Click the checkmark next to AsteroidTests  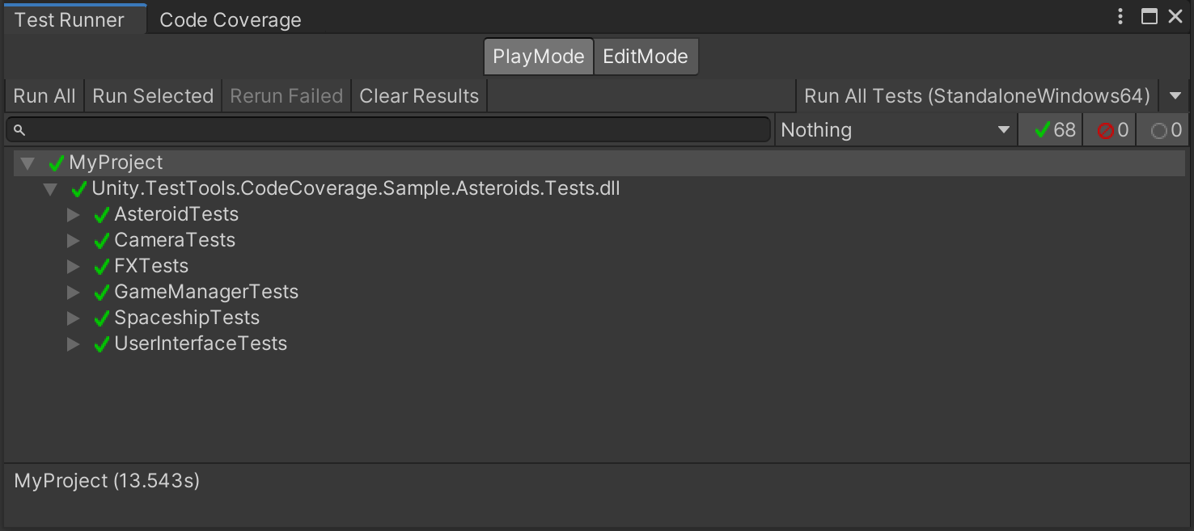coord(101,214)
